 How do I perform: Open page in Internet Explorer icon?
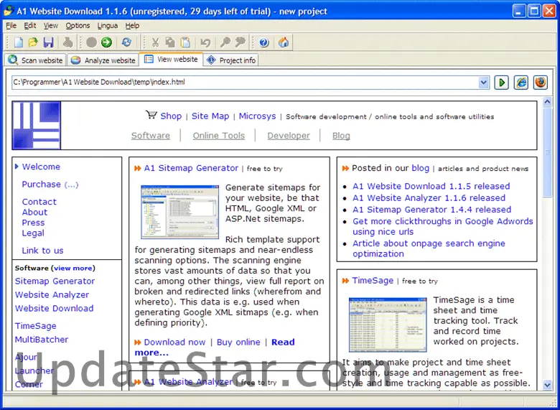tap(521, 83)
